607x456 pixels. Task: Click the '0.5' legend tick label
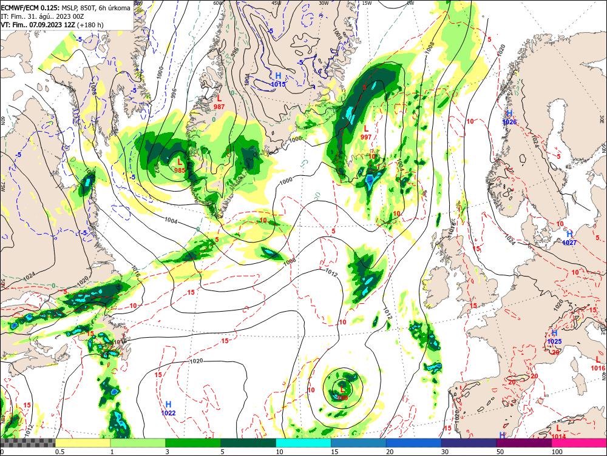pyautogui.click(x=59, y=452)
